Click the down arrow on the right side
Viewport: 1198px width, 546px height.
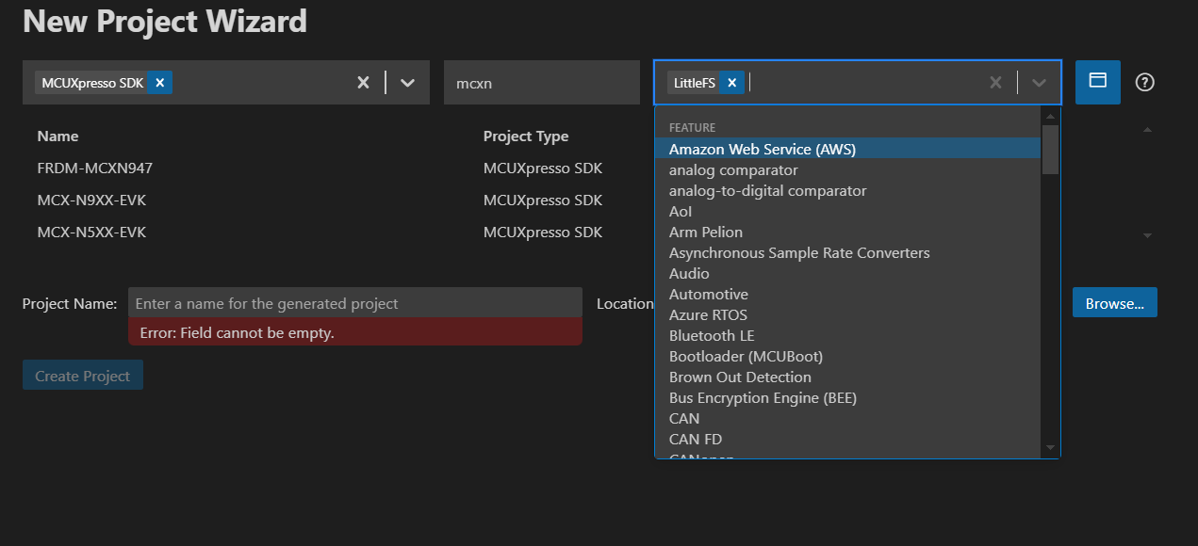1147,234
